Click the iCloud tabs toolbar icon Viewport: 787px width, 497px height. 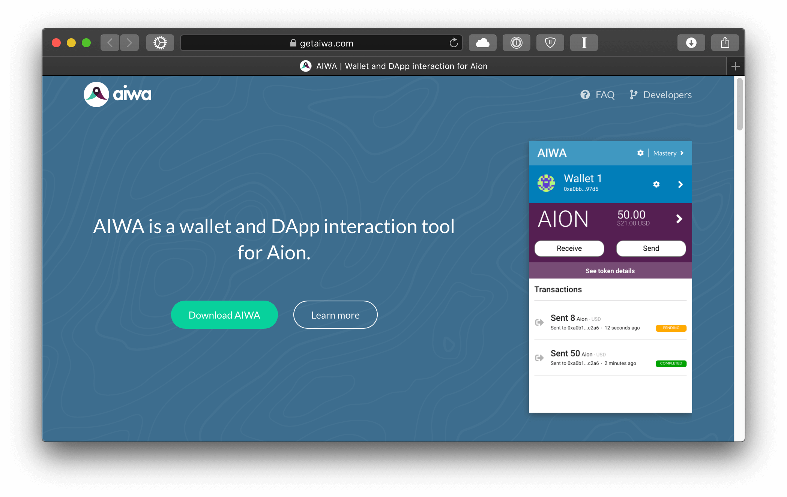[x=482, y=43]
